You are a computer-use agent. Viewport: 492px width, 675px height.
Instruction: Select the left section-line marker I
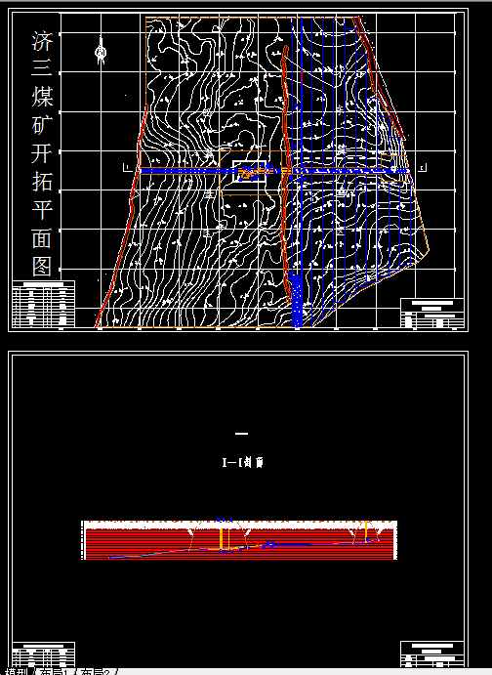click(128, 167)
